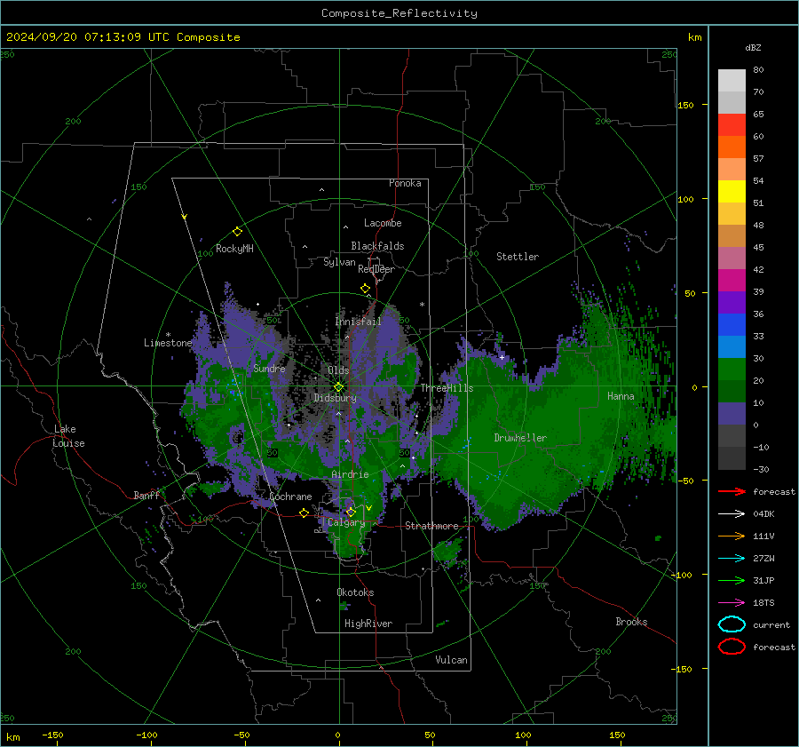Click the Limestone label

coord(168,343)
